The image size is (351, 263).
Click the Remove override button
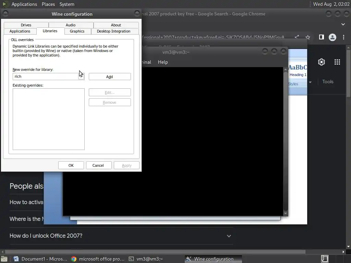[110, 102]
